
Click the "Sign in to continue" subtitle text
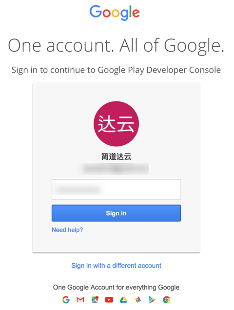point(116,70)
